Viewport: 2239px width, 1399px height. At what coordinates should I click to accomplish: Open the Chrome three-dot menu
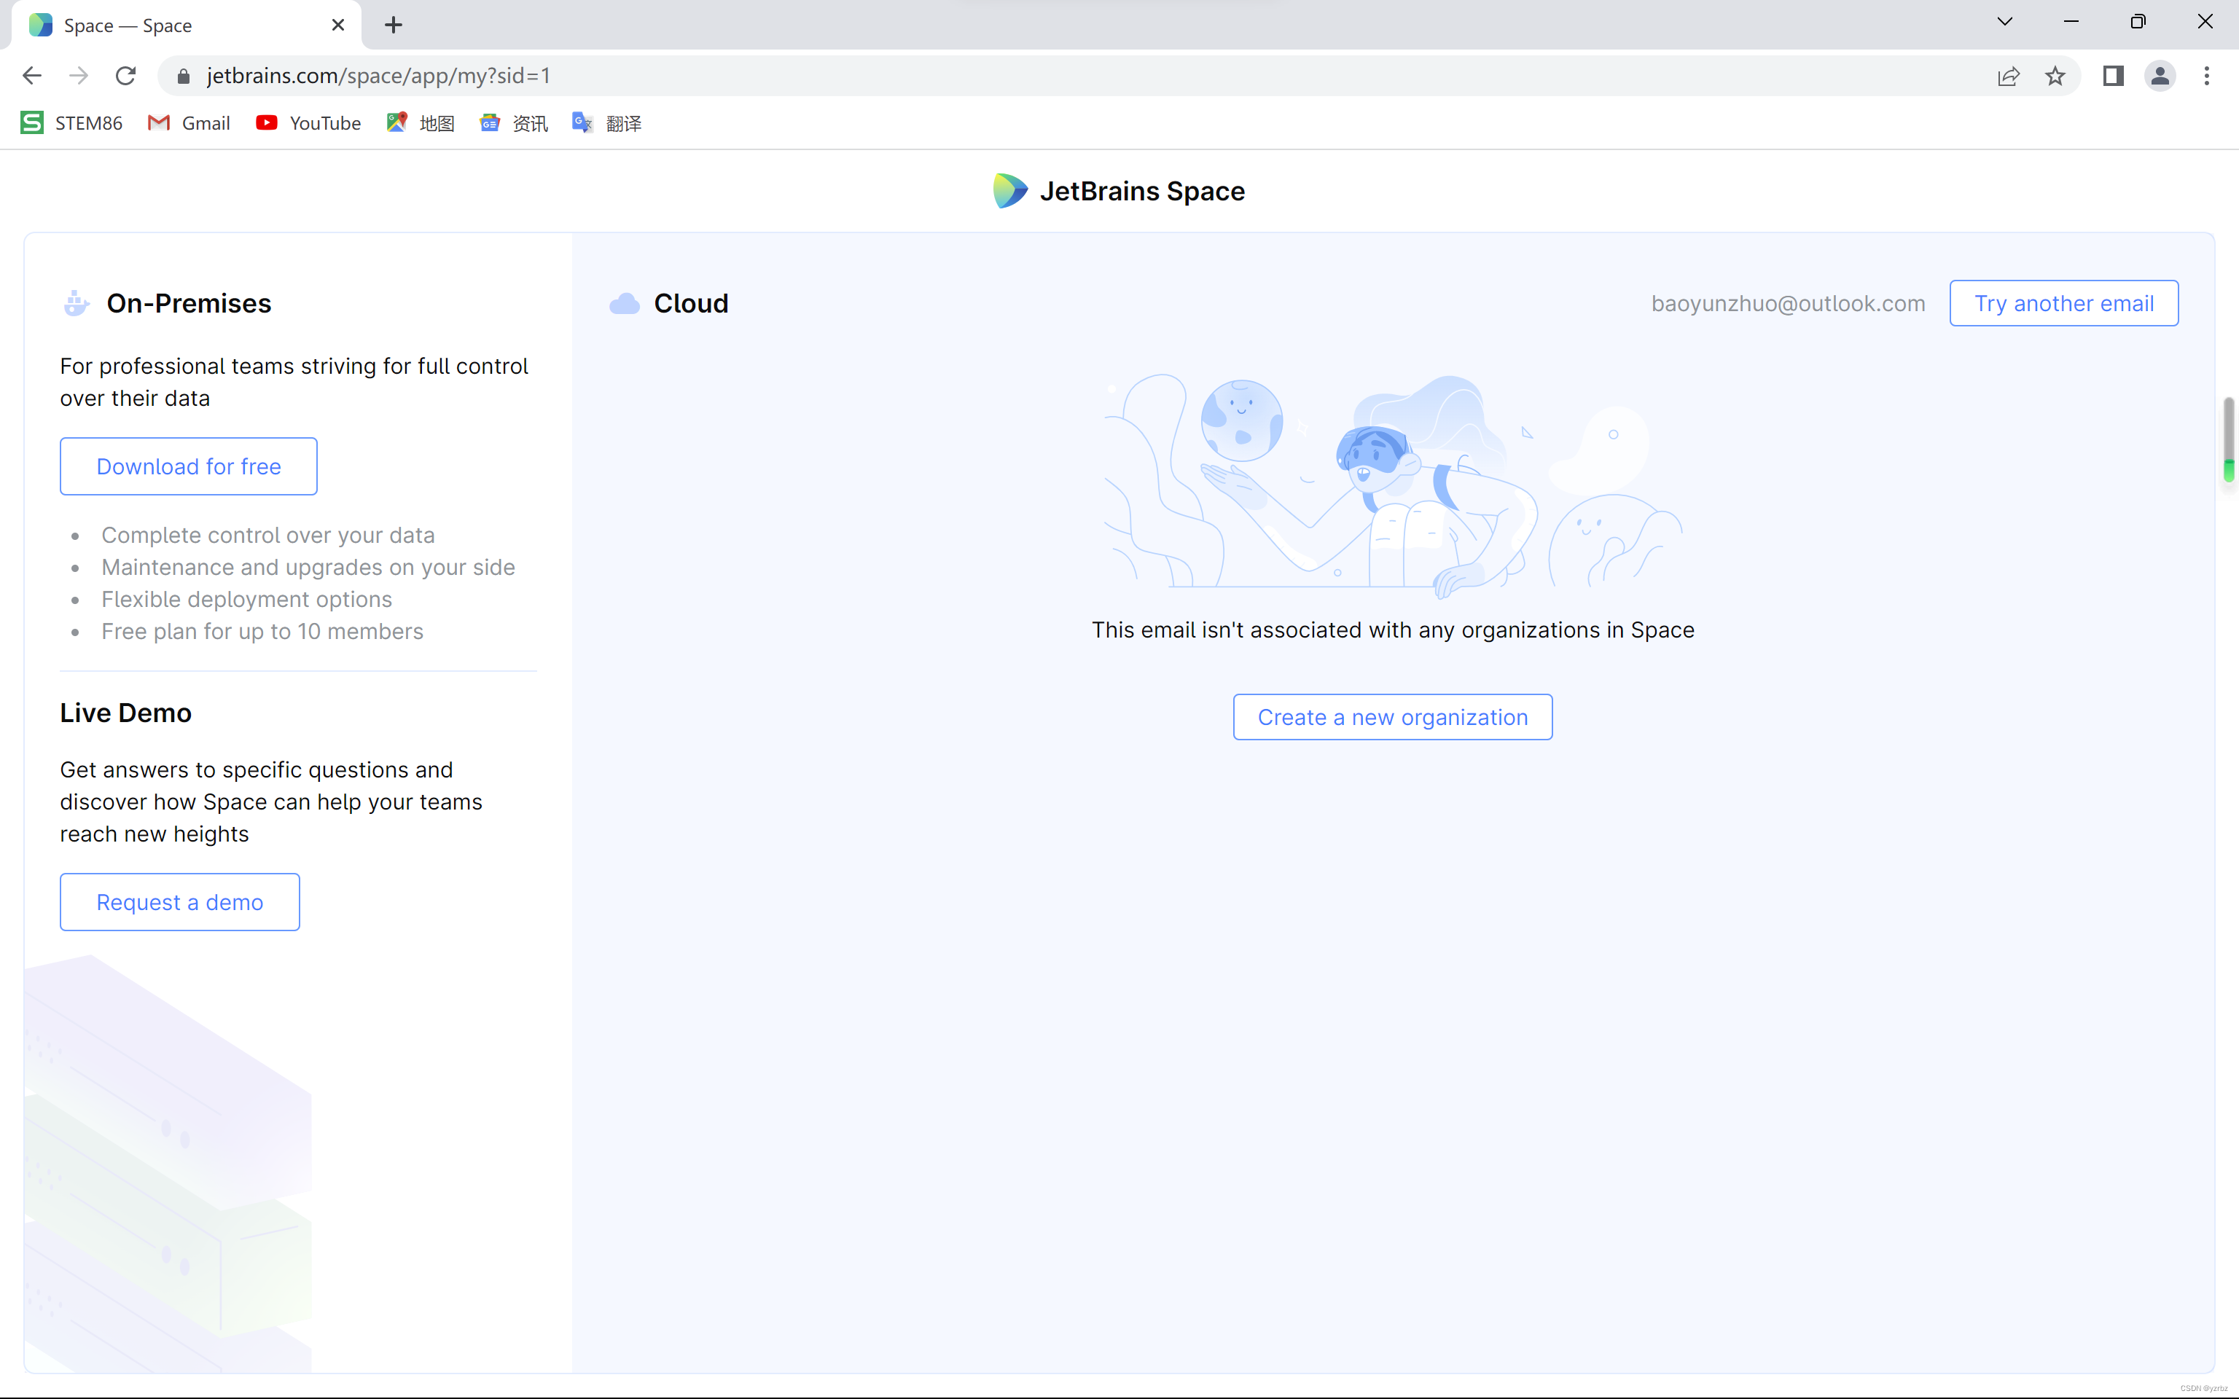(x=2207, y=76)
